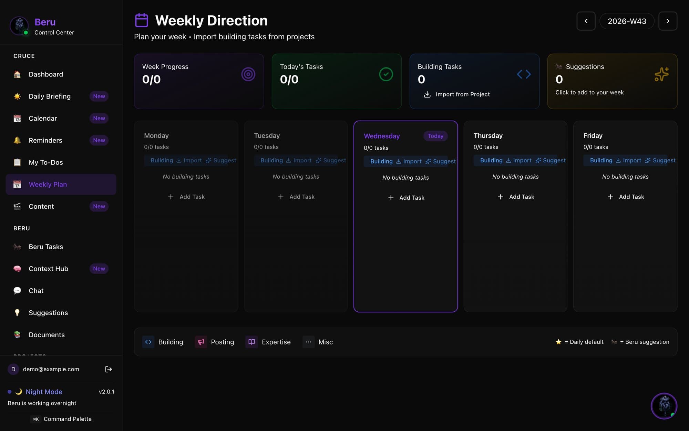Click the Week Progress card

pyautogui.click(x=199, y=81)
